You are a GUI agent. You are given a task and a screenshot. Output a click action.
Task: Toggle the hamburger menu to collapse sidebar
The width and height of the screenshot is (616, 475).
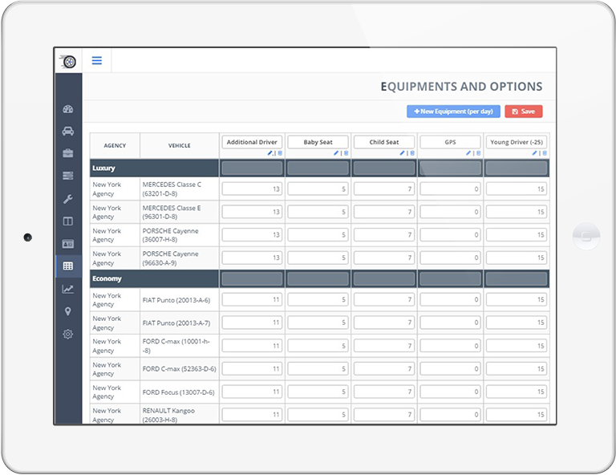click(x=97, y=60)
